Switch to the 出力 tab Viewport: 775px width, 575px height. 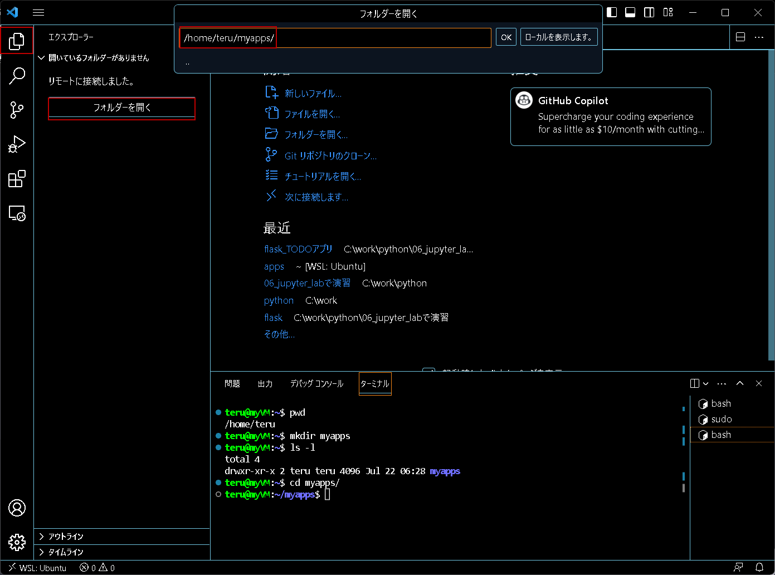pyautogui.click(x=265, y=384)
